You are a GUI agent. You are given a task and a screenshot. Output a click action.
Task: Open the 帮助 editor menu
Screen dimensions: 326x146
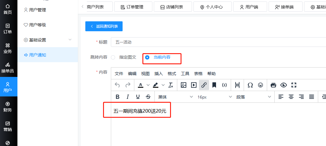pyautogui.click(x=212, y=74)
